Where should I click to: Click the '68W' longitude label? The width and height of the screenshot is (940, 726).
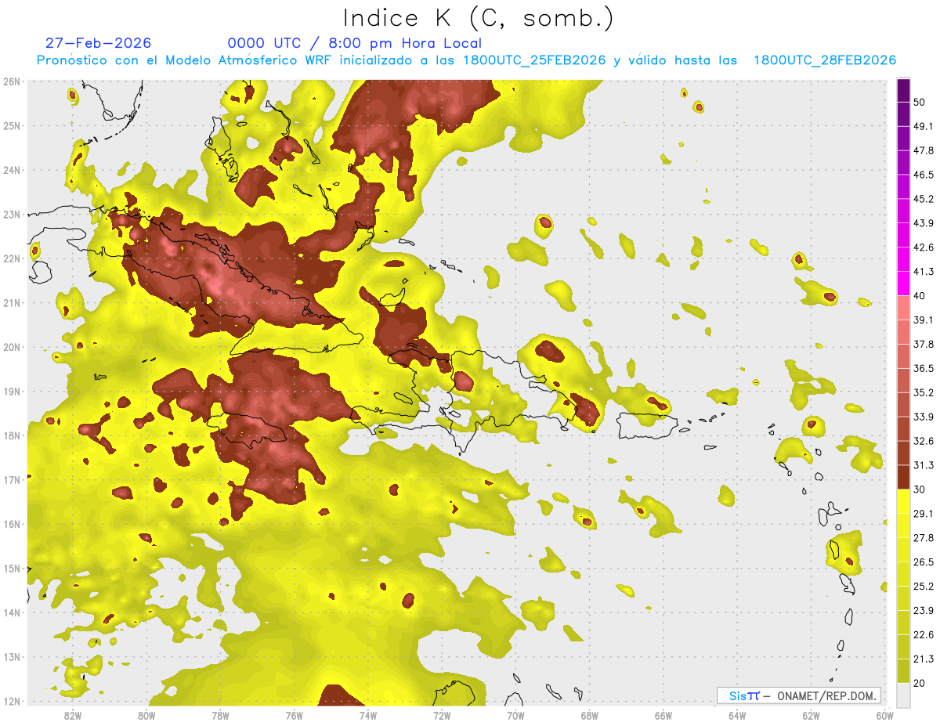tap(590, 714)
